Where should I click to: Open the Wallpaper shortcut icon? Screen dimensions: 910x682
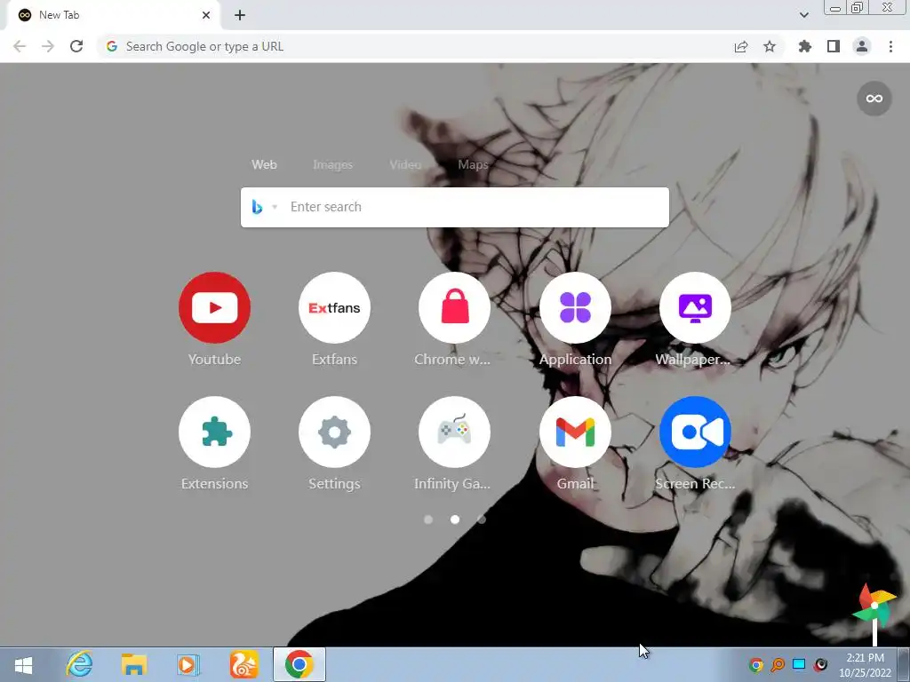695,307
